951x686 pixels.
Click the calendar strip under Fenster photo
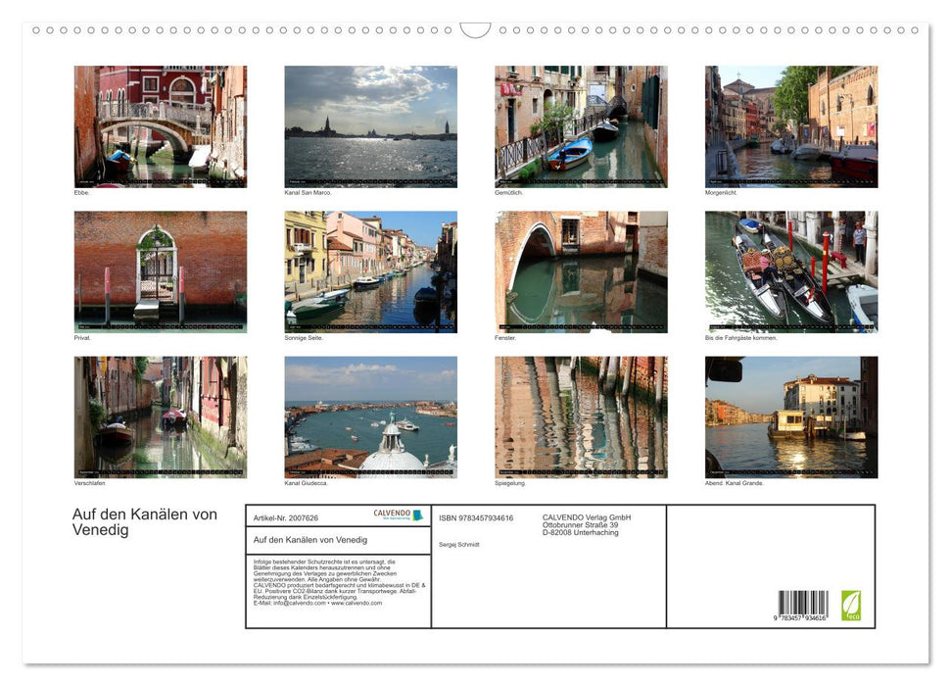tap(580, 326)
